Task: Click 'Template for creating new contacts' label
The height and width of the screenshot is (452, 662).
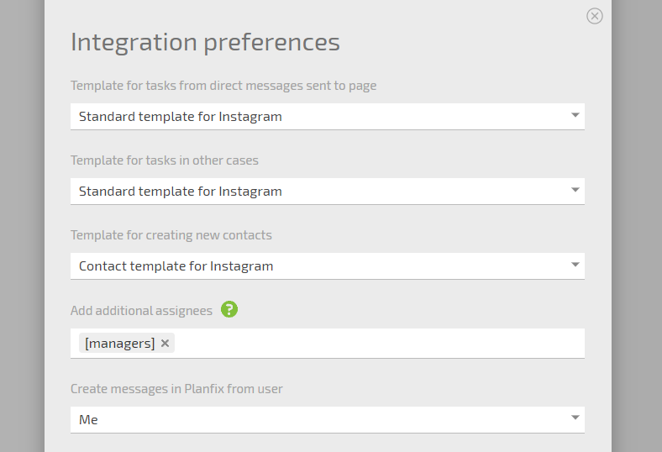Action: pyautogui.click(x=171, y=235)
